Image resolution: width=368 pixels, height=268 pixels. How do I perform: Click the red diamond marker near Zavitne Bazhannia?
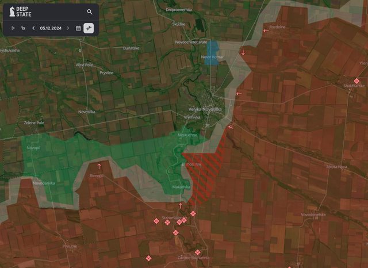(x=197, y=252)
